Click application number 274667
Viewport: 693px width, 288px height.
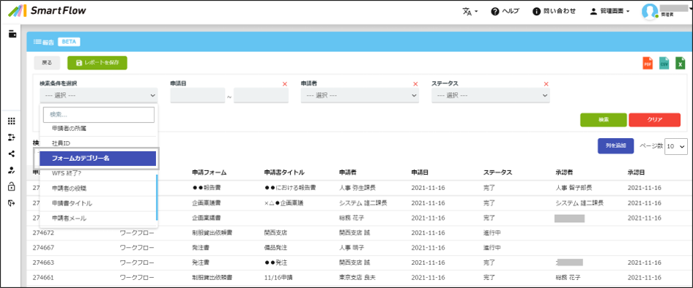click(43, 247)
